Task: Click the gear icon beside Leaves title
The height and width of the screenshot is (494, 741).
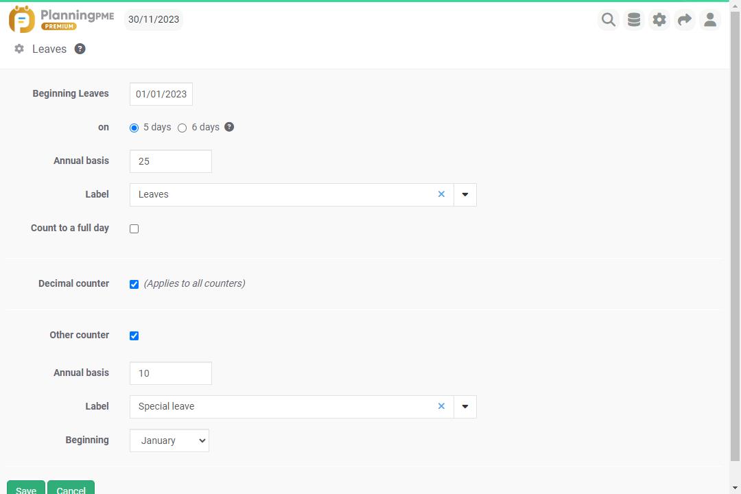Action: click(19, 49)
